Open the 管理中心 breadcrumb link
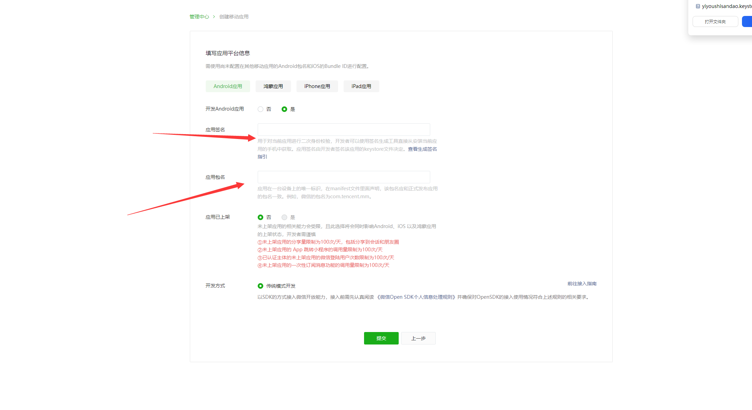 point(199,17)
